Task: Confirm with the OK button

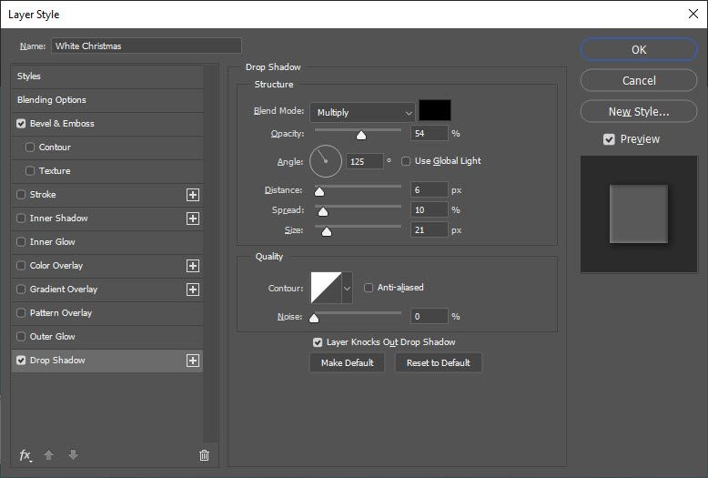Action: pos(639,49)
